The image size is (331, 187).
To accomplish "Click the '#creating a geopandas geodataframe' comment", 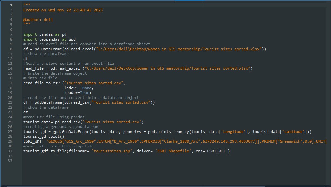I will (62, 127).
